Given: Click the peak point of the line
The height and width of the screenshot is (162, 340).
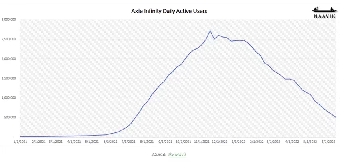Looking at the screenshot, I should (x=210, y=31).
